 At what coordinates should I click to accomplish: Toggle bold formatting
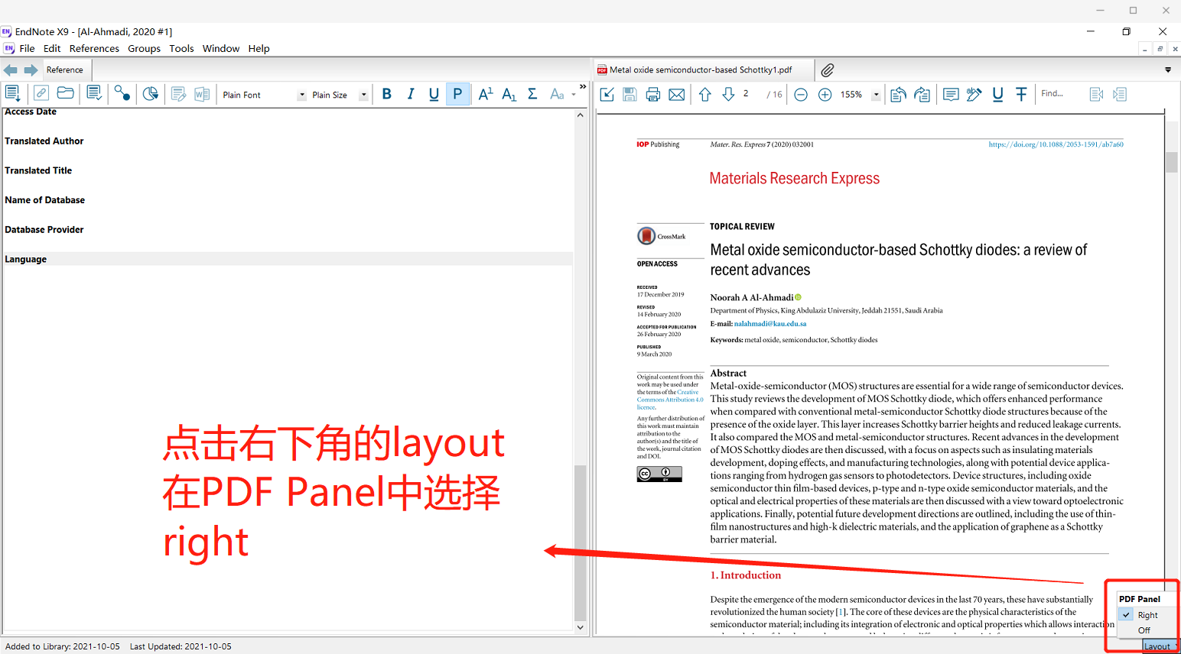click(x=387, y=93)
